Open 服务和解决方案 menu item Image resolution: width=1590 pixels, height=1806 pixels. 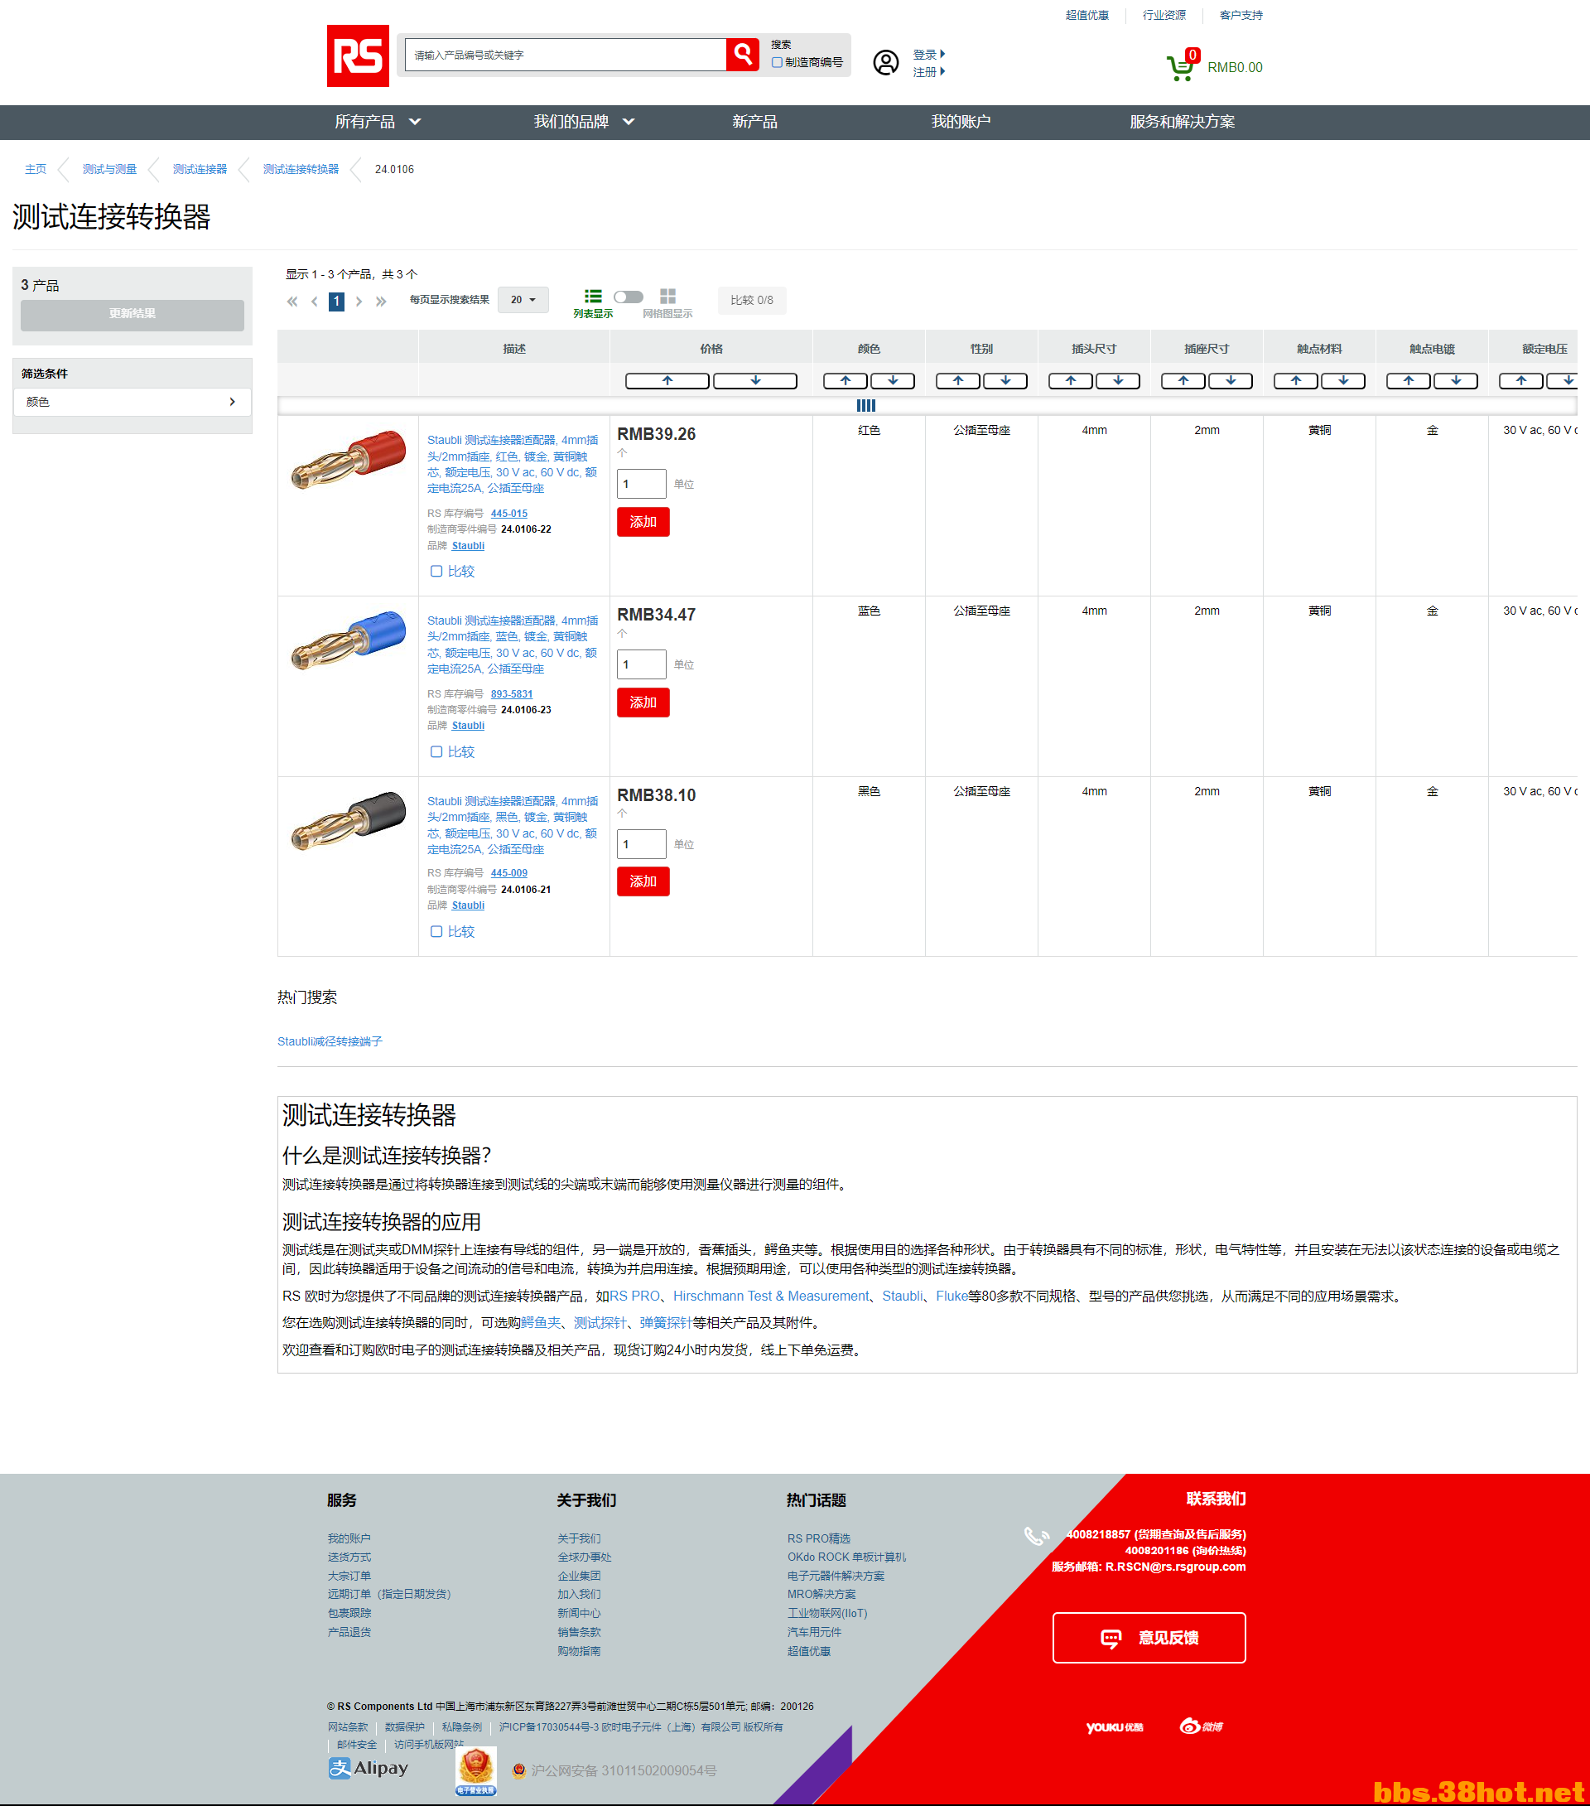click(x=1182, y=122)
